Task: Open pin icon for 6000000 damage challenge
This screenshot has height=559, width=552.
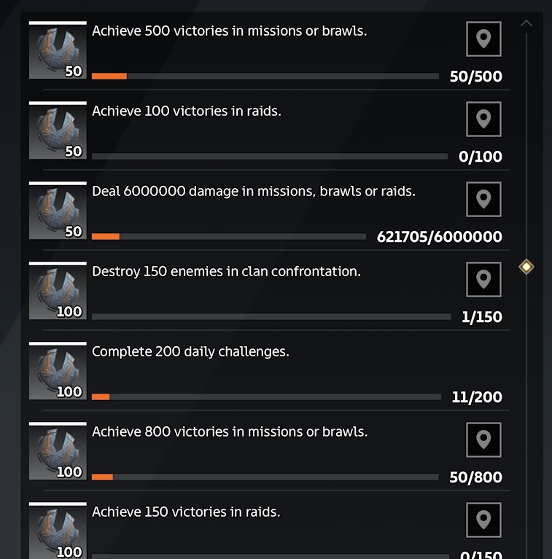Action: [483, 199]
